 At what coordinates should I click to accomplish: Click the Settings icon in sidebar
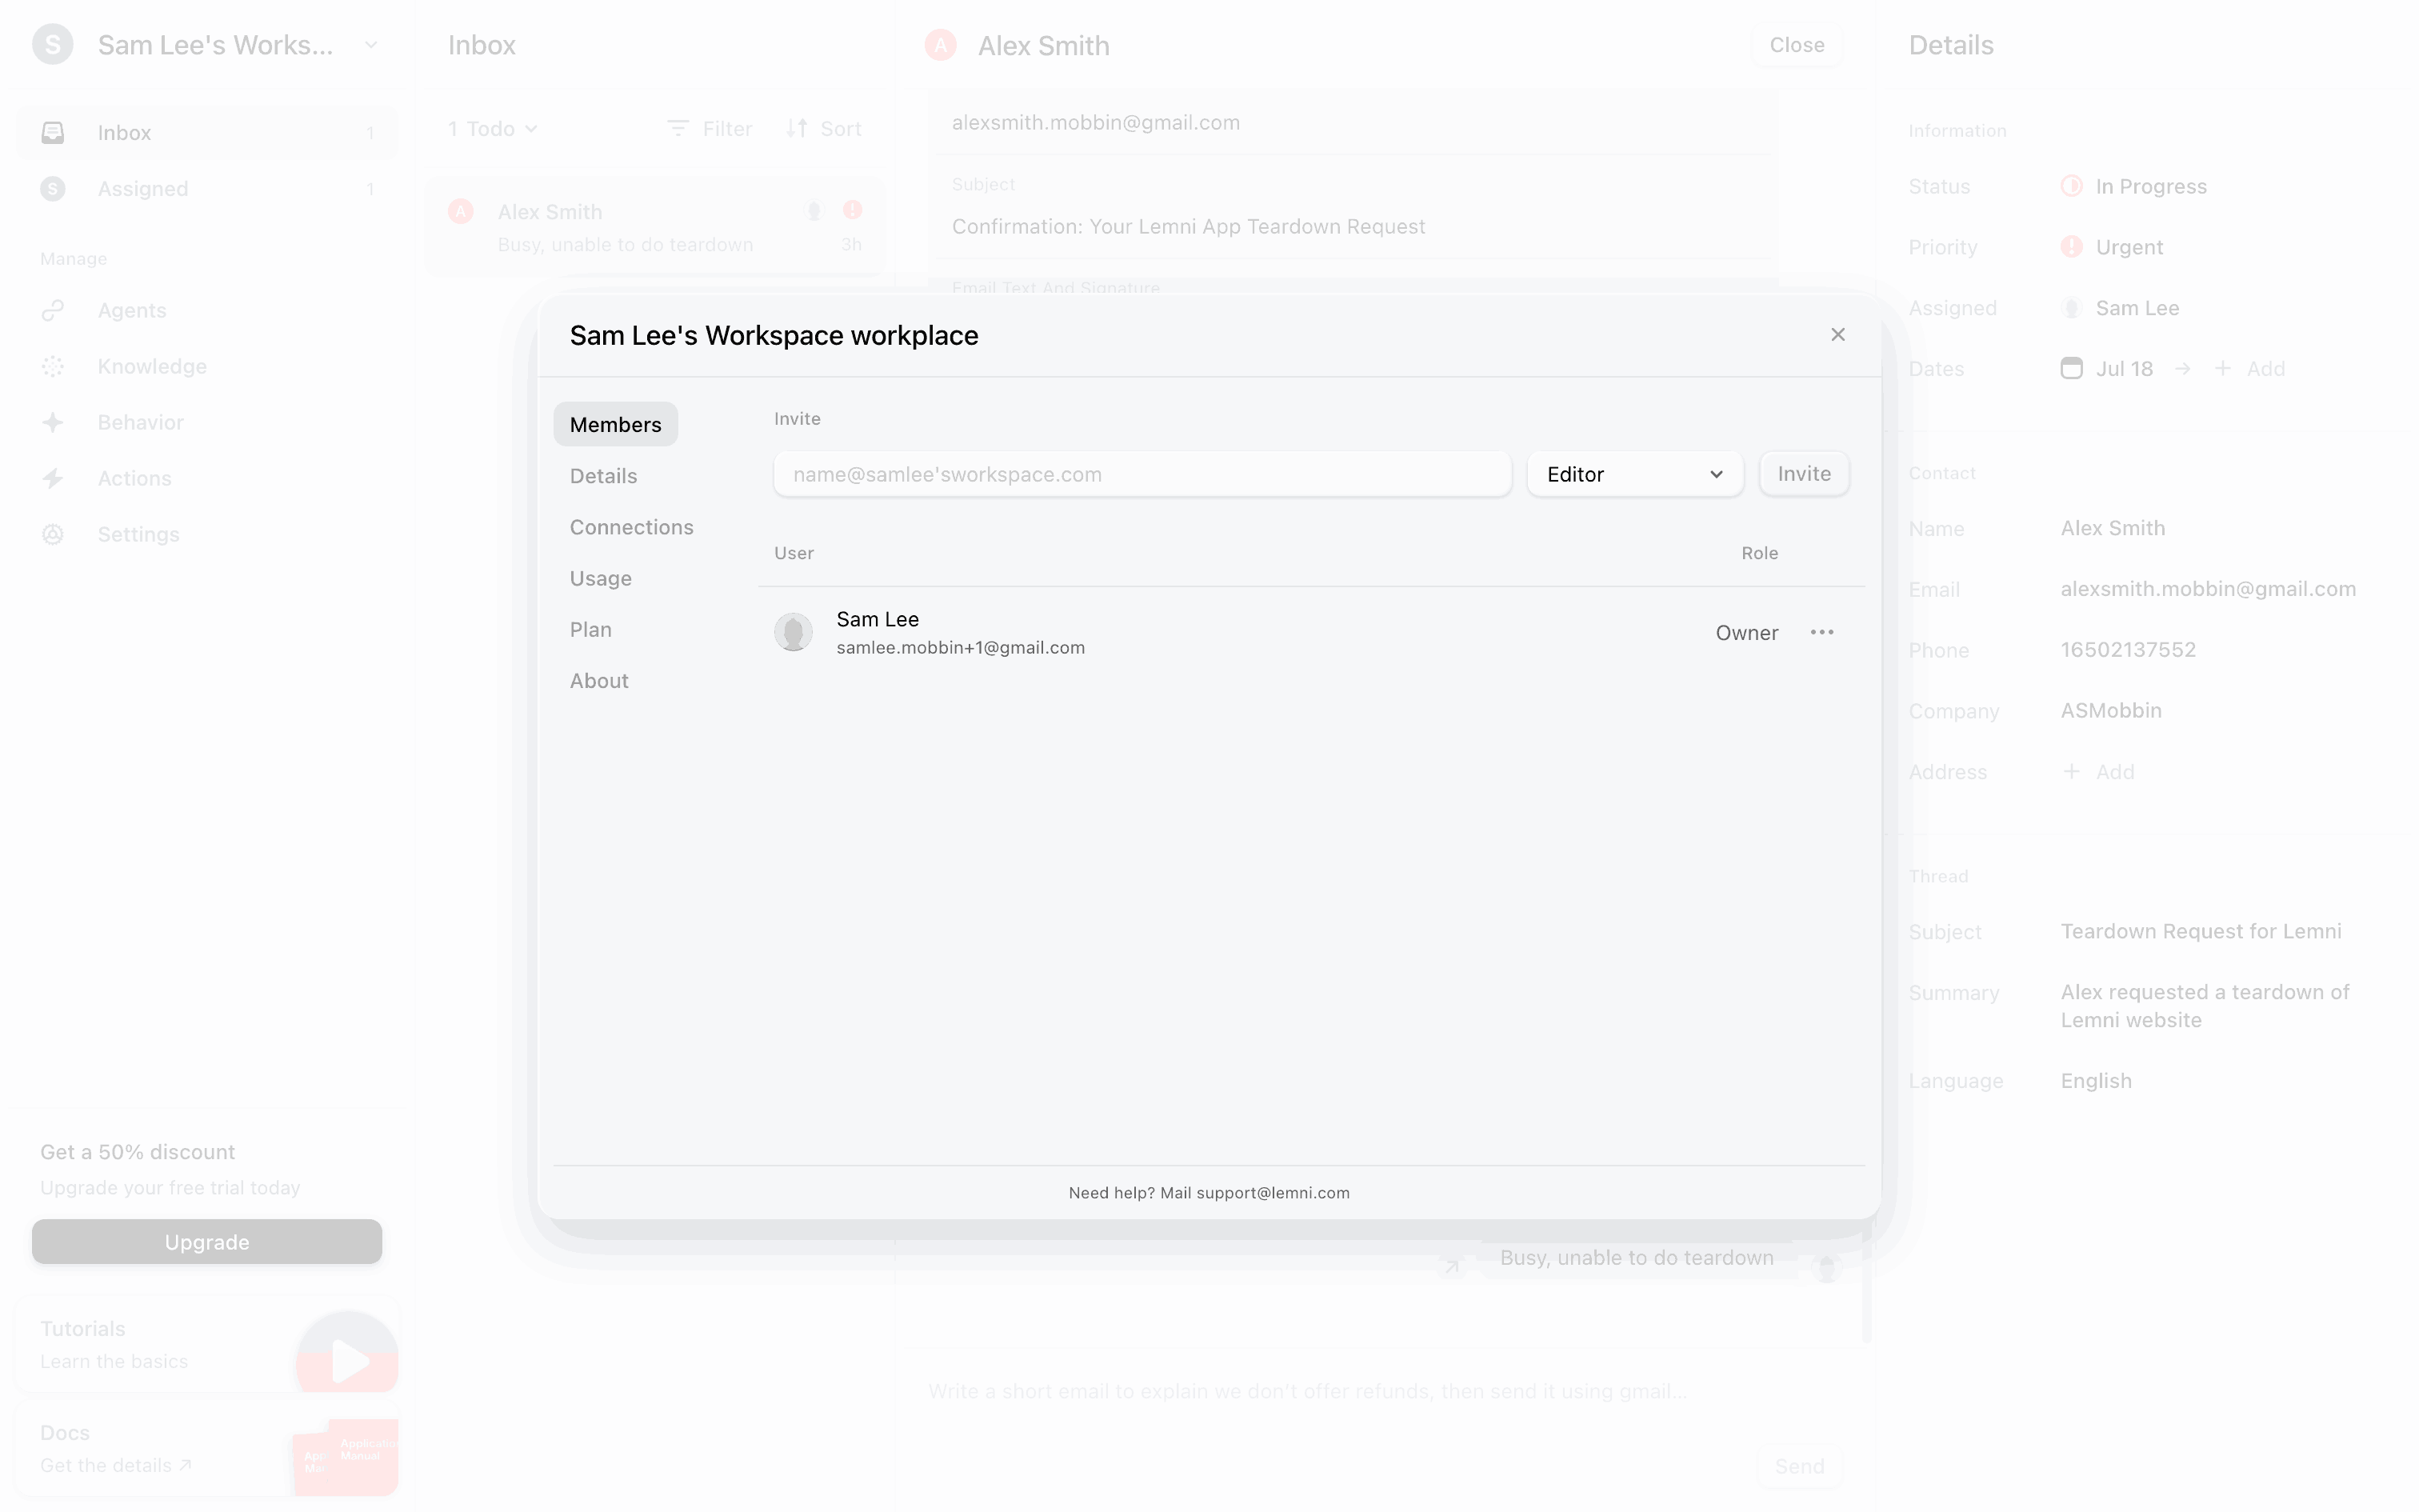(53, 534)
